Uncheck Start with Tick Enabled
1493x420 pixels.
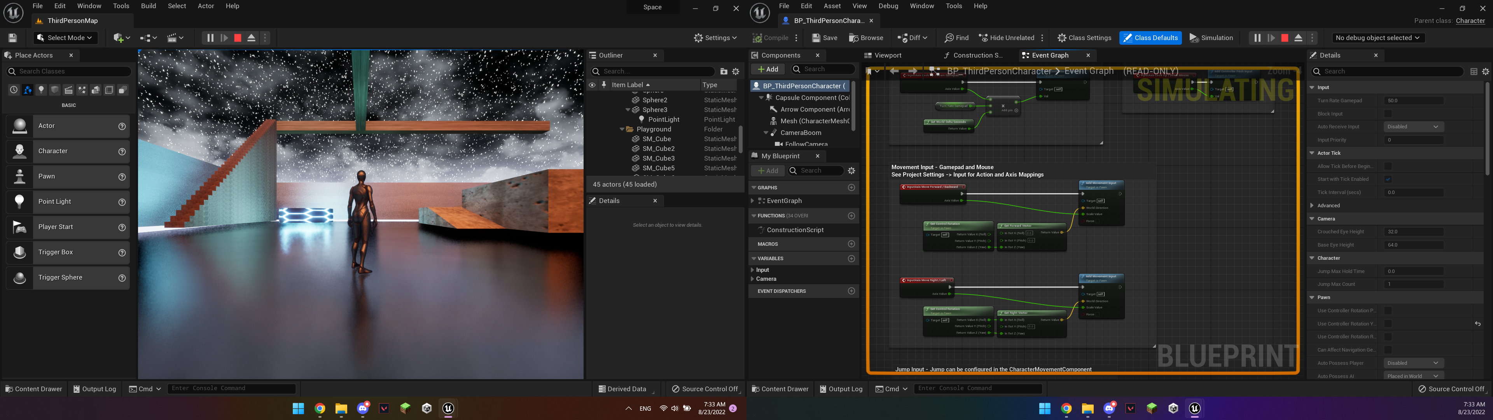pos(1388,179)
